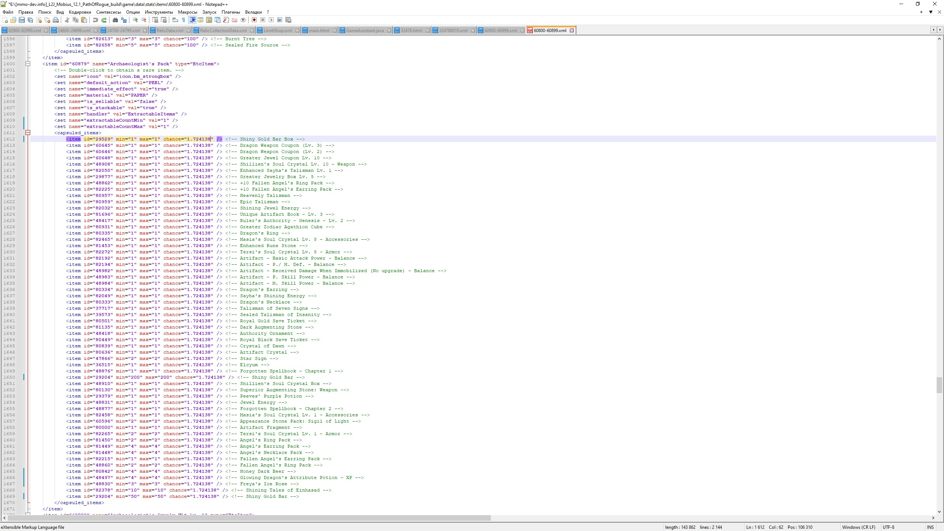The width and height of the screenshot is (944, 531).
Task: Open the Кодировки menu
Action: (80, 12)
